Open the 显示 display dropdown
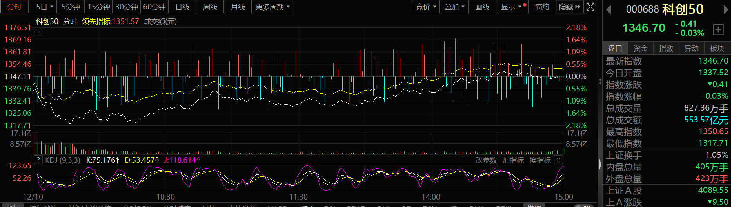Image resolution: width=732 pixels, height=207 pixels. coord(511,7)
